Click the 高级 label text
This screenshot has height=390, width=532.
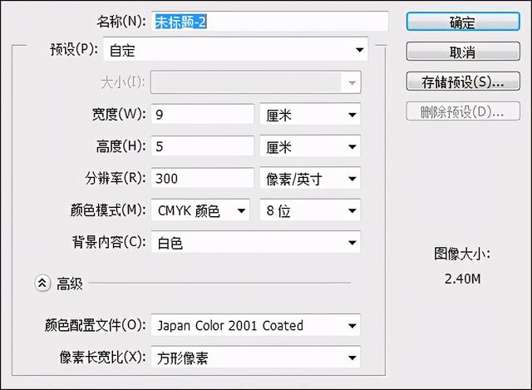[70, 284]
